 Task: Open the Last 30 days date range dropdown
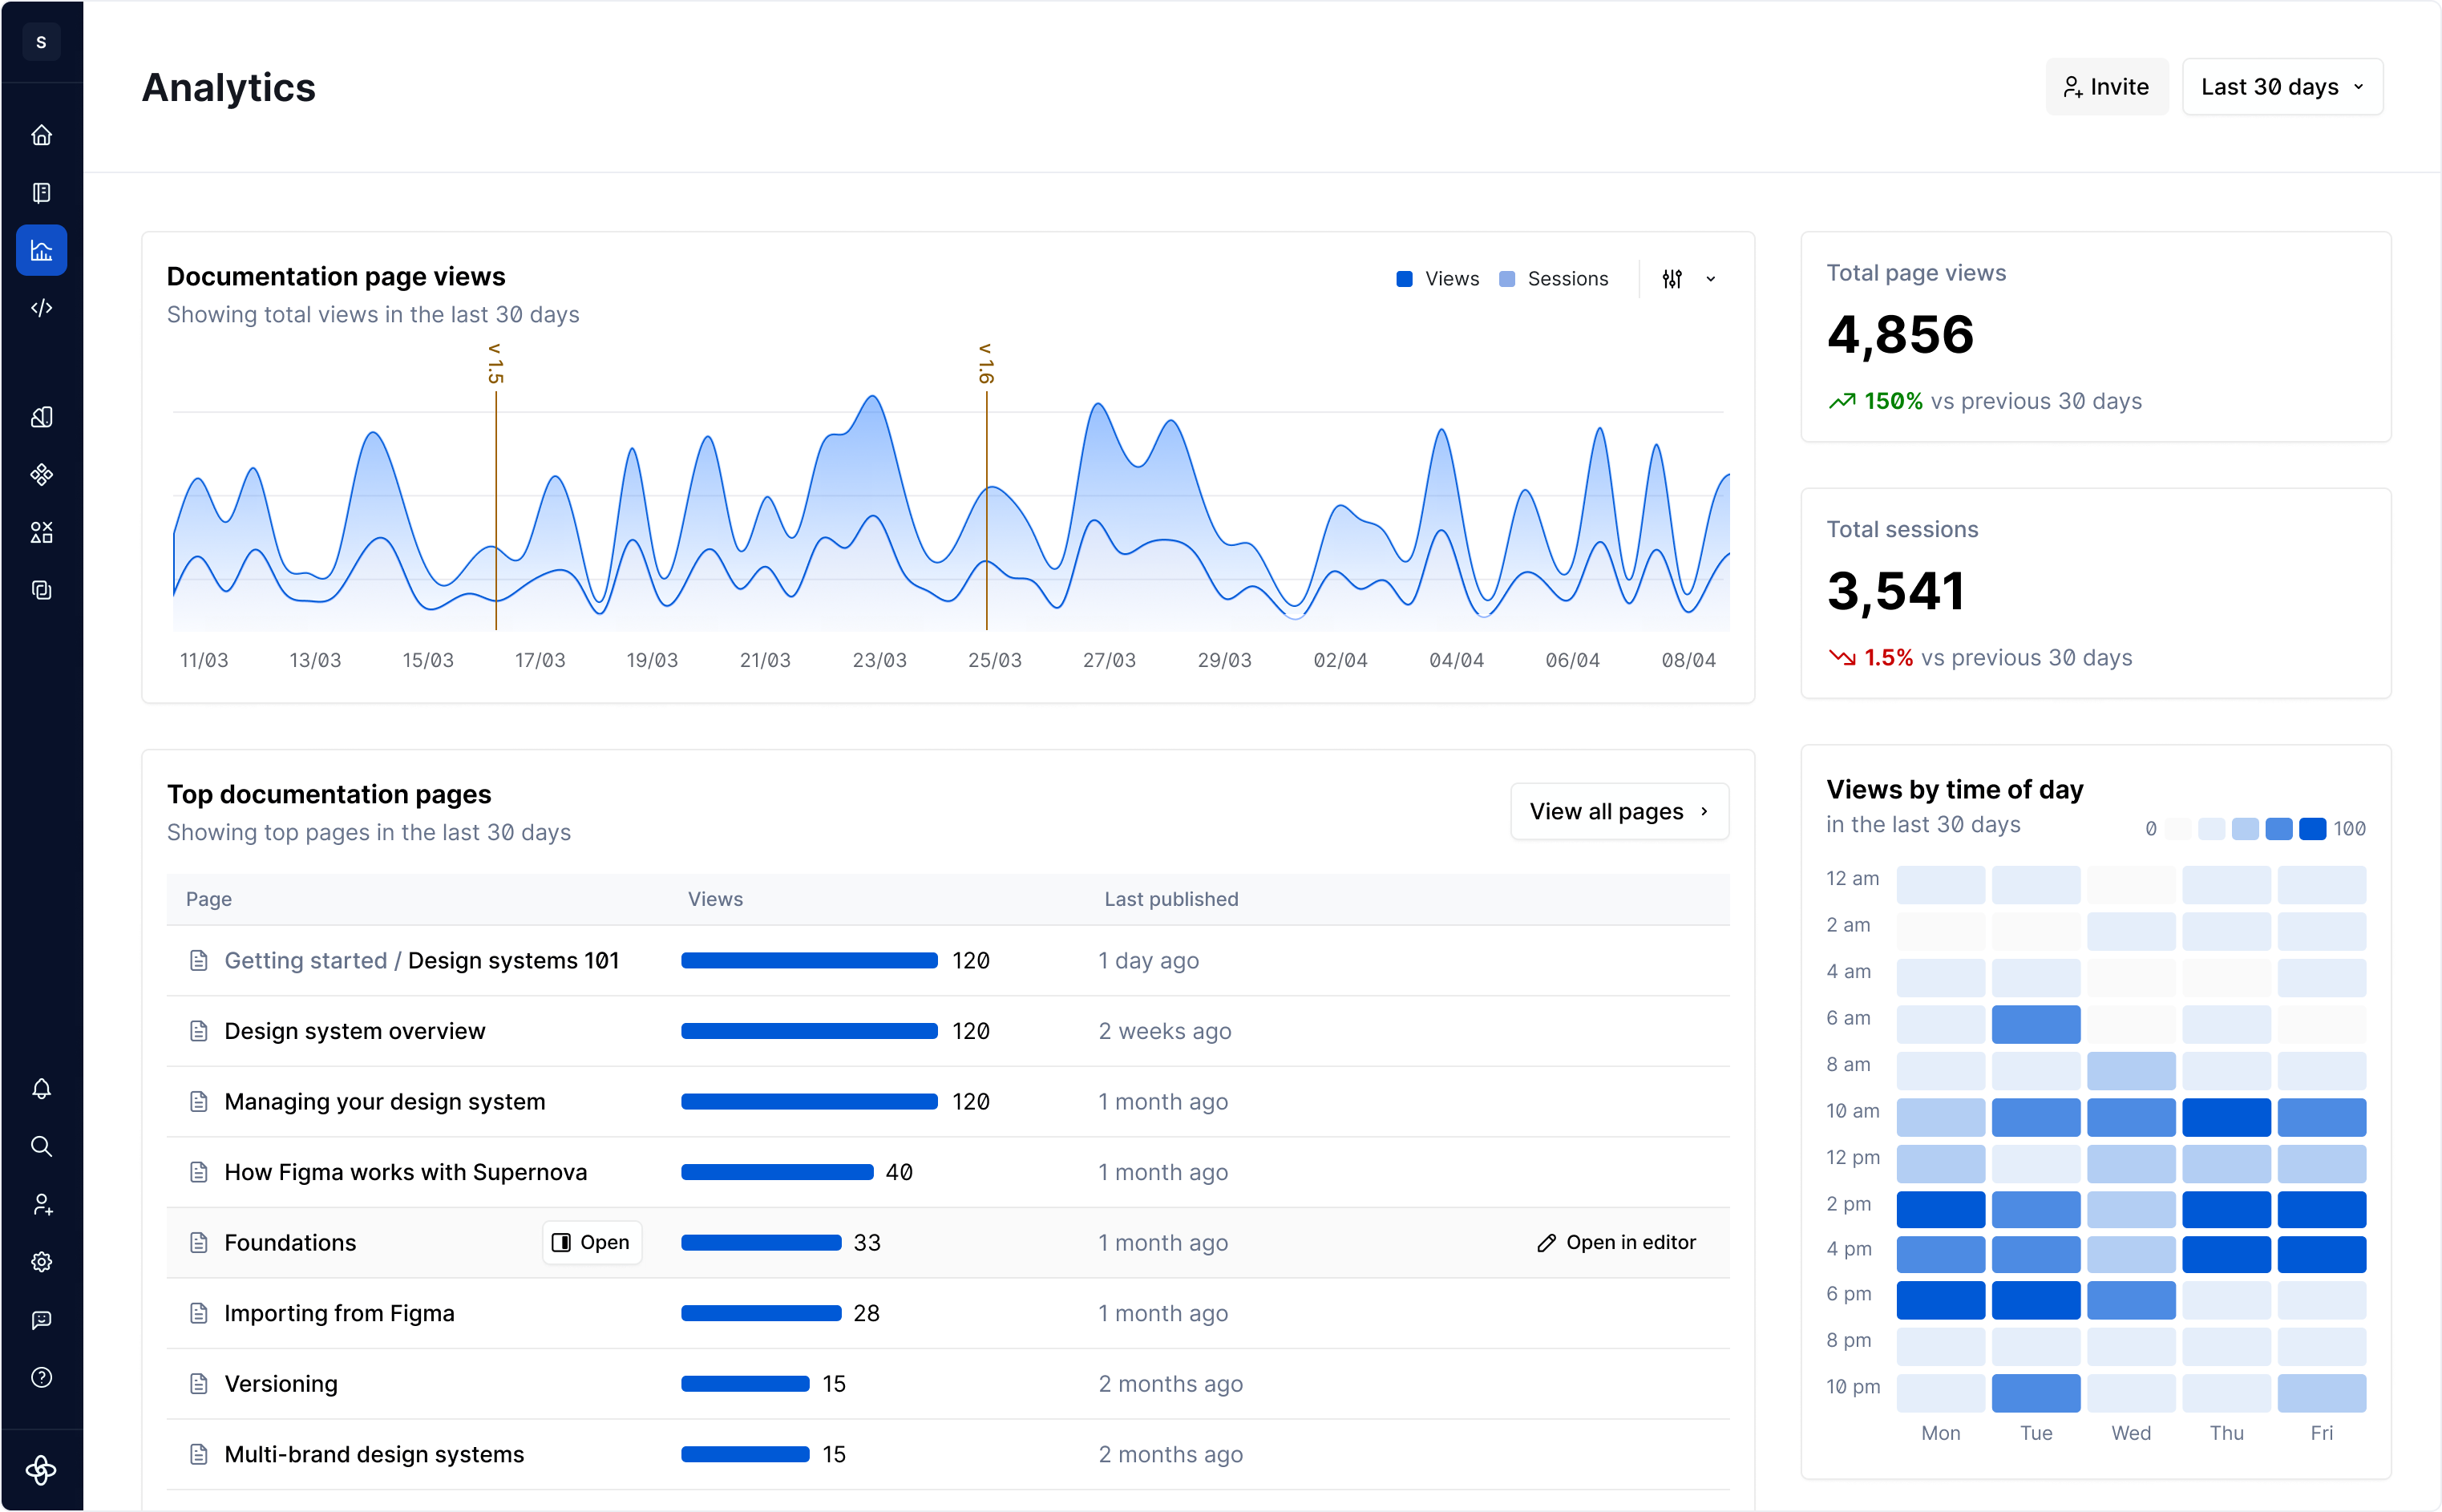pos(2281,86)
